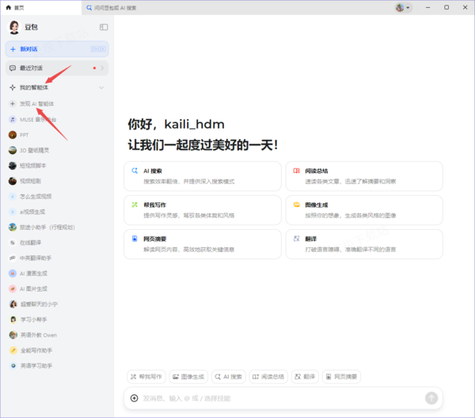Focus the 发消息 message input field
The image size is (475, 418).
[x=277, y=398]
